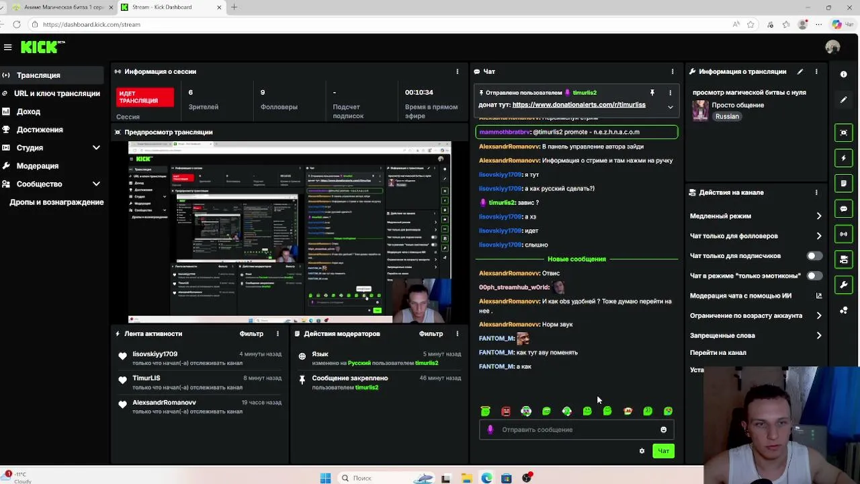Screen dimensions: 860x484
Task: Open Запрещенные слова settings arrow
Action: (x=818, y=335)
